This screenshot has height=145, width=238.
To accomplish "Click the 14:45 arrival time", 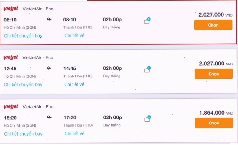I will coord(70,69).
